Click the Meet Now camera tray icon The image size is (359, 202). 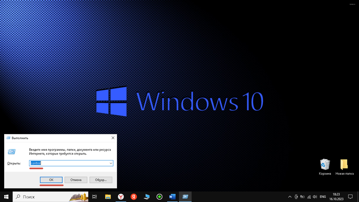click(296, 197)
